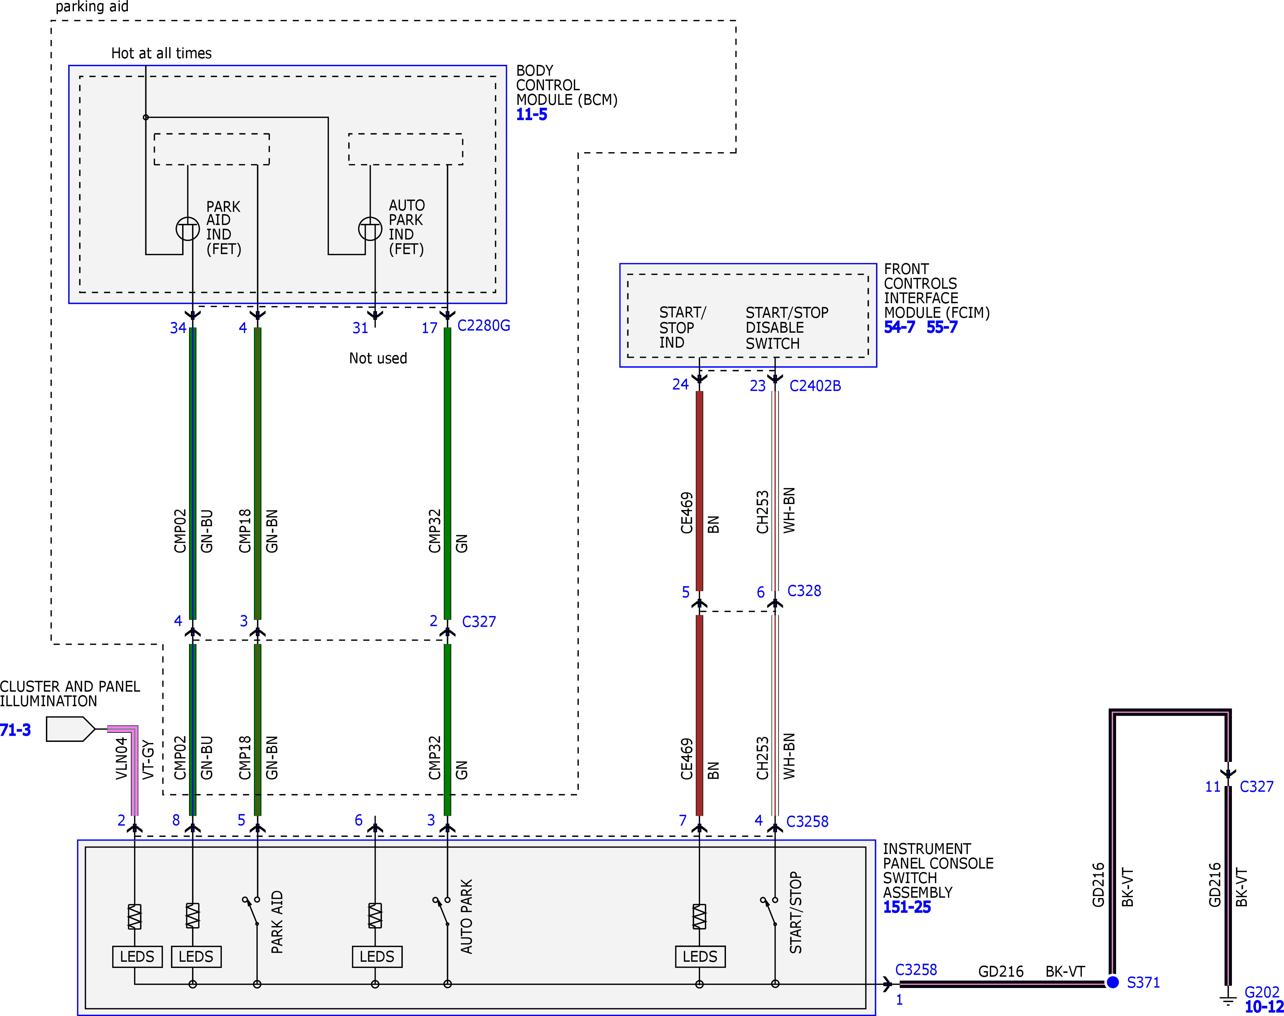Open the 10-12 ground reference link
Image resolution: width=1284 pixels, height=1016 pixels.
(1264, 1007)
